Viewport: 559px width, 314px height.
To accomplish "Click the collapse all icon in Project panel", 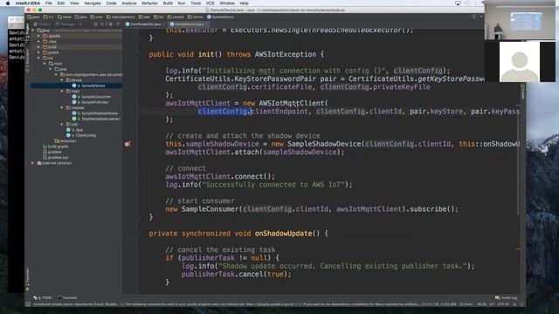I will tap(103, 24).
